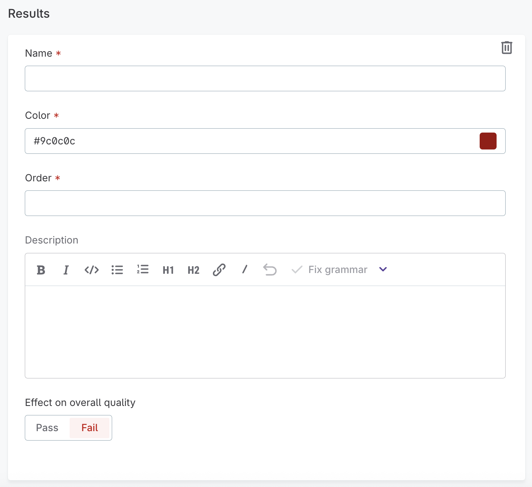This screenshot has height=487, width=532.
Task: Click the Color hex value field
Action: (252, 141)
